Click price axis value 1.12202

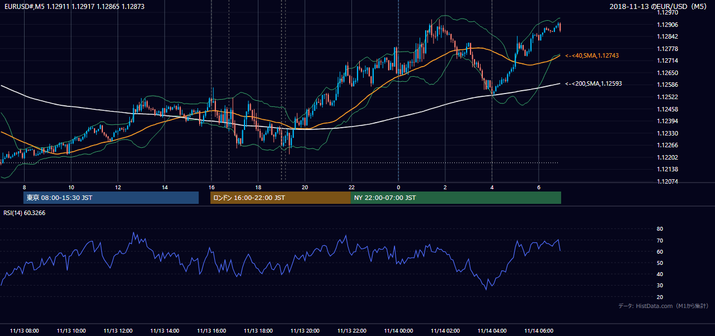tap(667, 157)
